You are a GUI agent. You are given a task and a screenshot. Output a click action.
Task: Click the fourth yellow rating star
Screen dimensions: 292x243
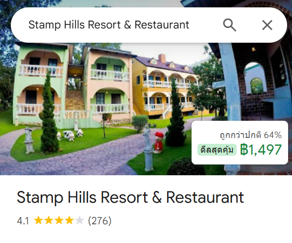(69, 220)
